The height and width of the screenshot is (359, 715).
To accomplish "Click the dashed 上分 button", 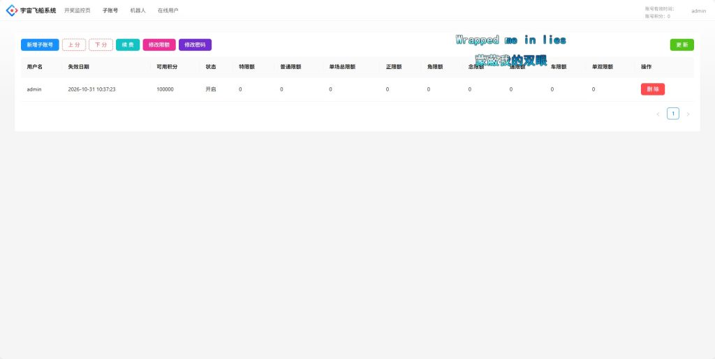I will [x=74, y=45].
